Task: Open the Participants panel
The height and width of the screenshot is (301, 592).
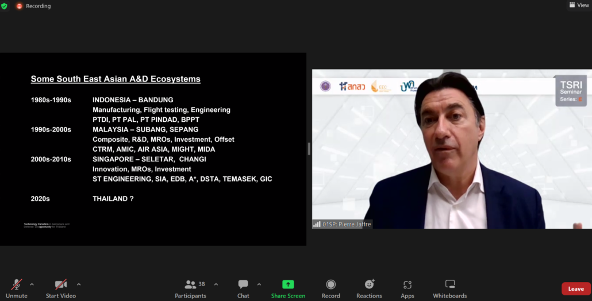Action: (x=190, y=285)
